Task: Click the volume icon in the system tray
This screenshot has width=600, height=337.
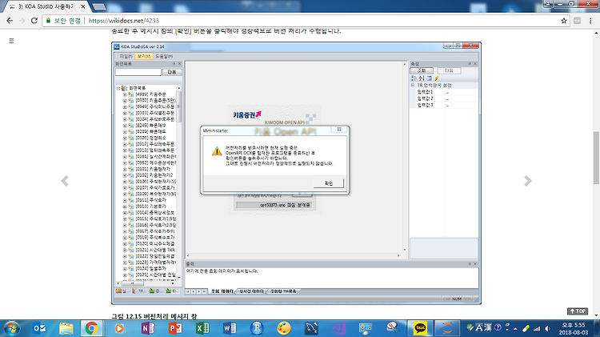Action: click(x=547, y=328)
